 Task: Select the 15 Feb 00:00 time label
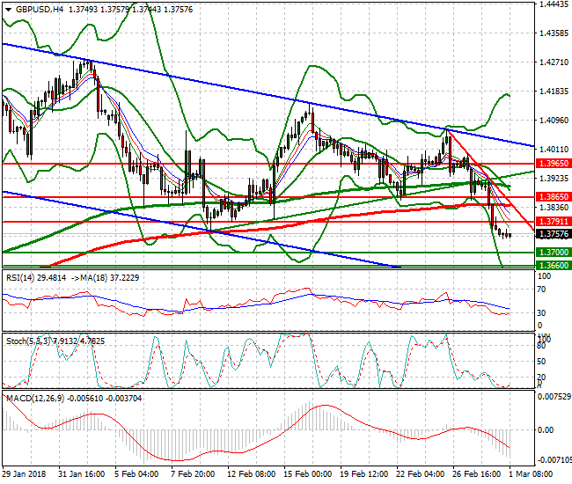tap(306, 473)
